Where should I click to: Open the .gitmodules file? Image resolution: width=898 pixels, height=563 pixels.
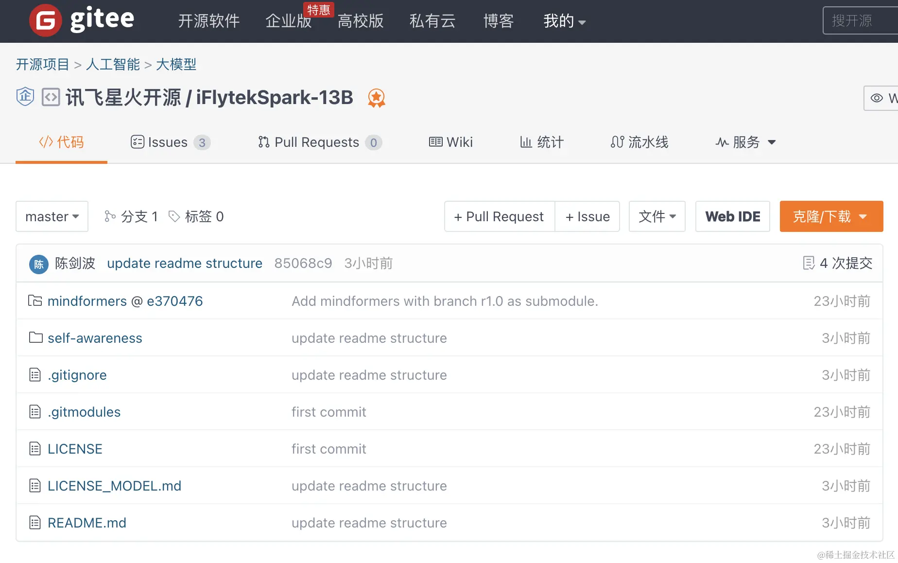84,412
